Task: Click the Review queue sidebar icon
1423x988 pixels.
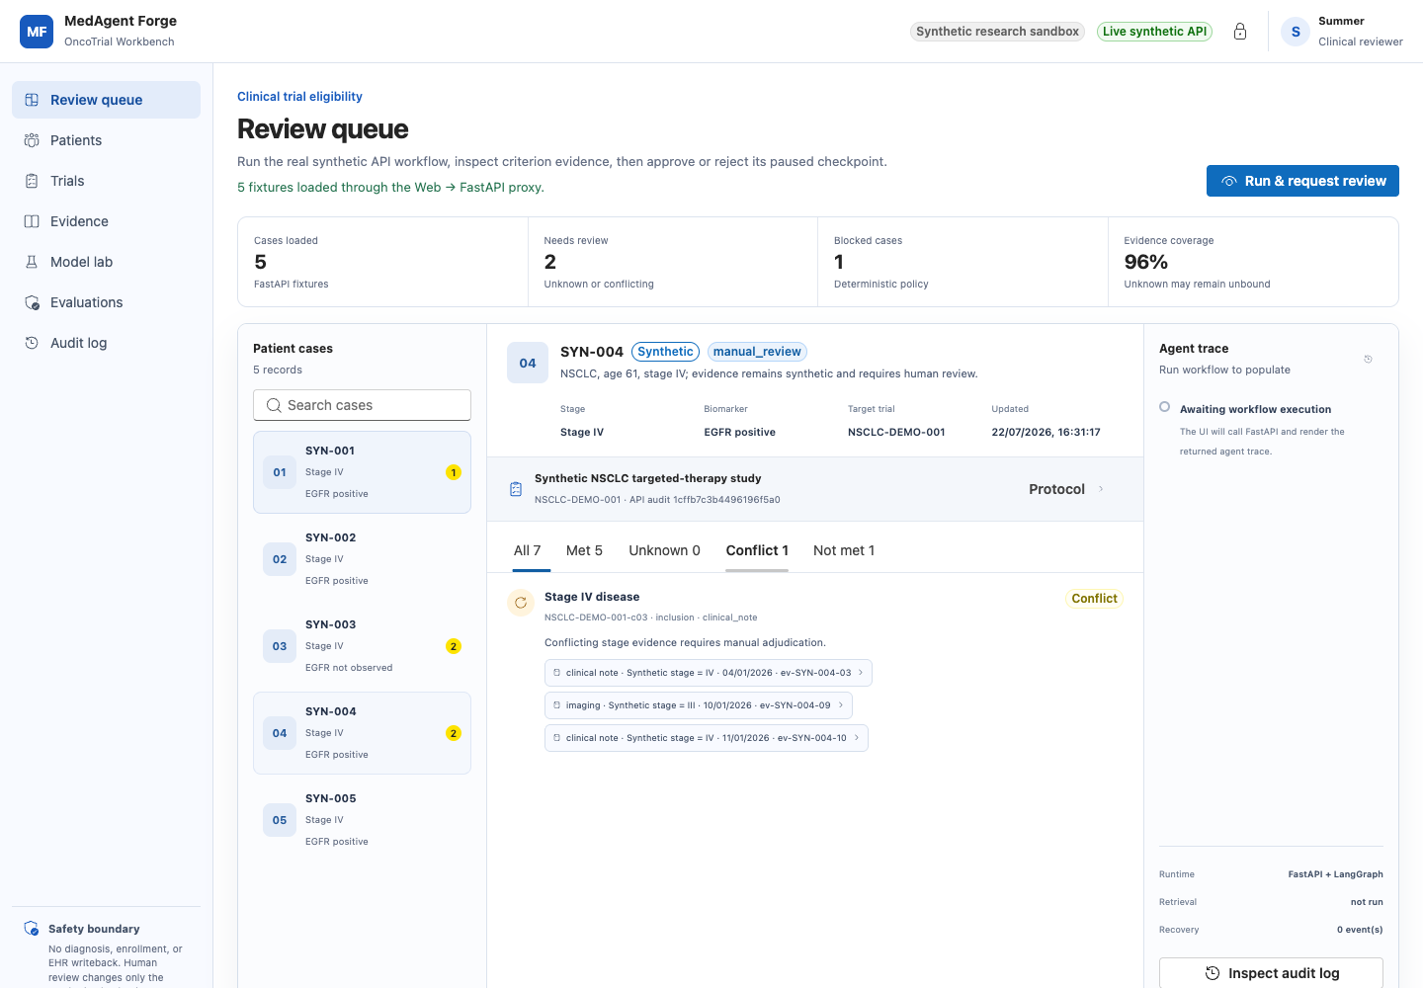Action: [32, 100]
